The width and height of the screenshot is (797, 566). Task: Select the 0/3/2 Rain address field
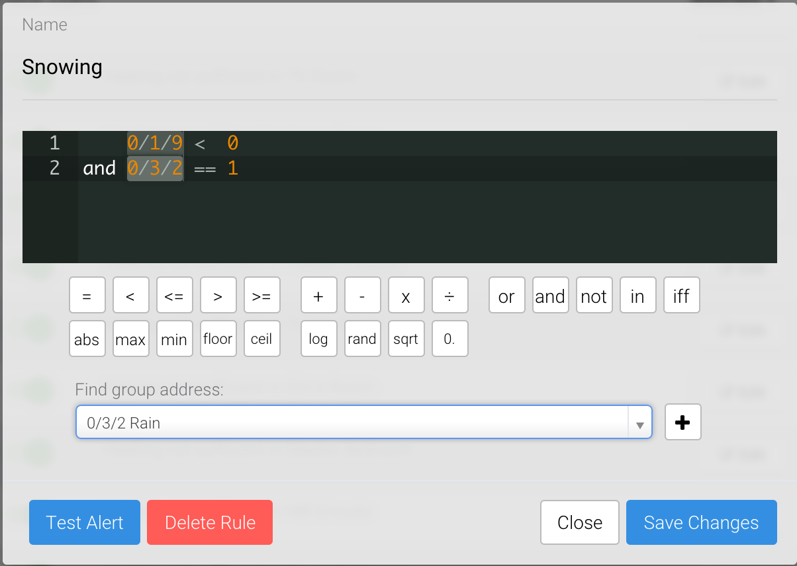click(351, 423)
